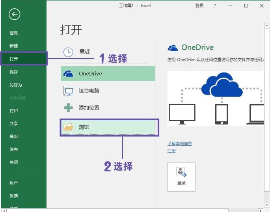Close the Excel window
Screen dimensions: 270x212
point(262,6)
